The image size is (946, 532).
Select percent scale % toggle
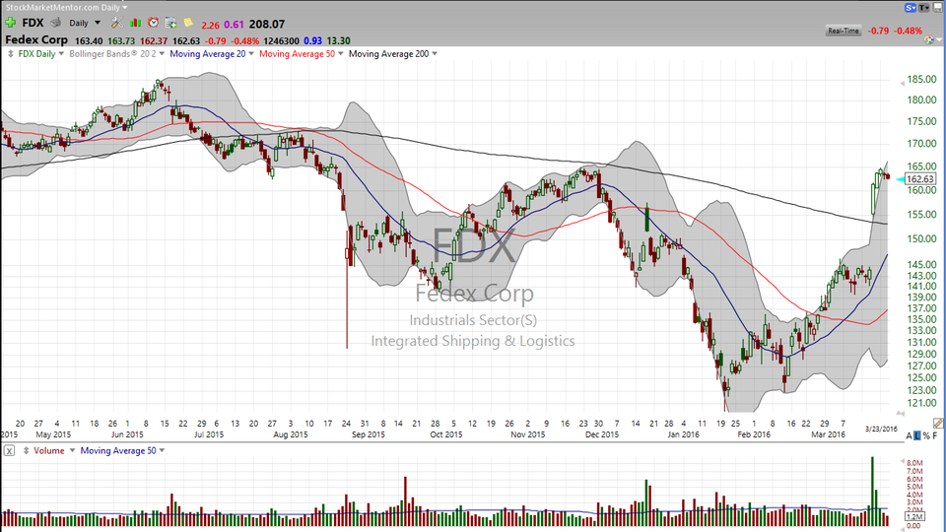coord(926,435)
